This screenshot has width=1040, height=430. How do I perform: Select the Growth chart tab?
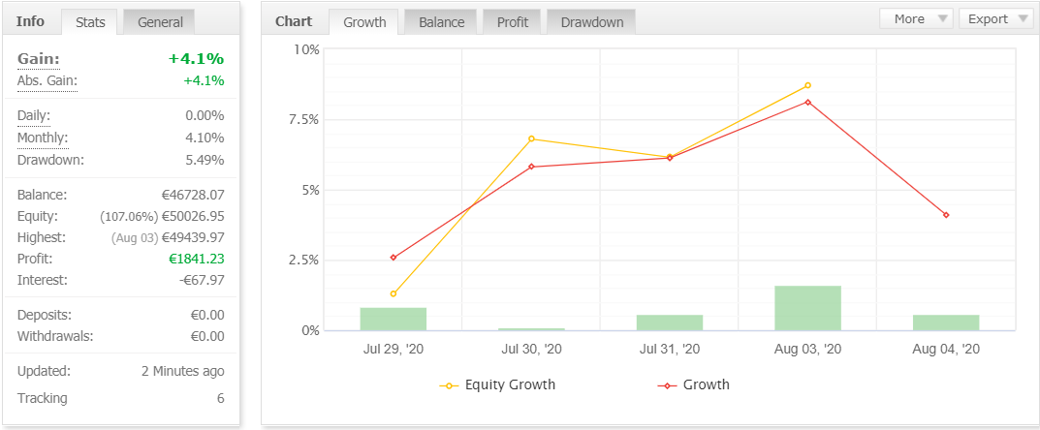[x=364, y=22]
